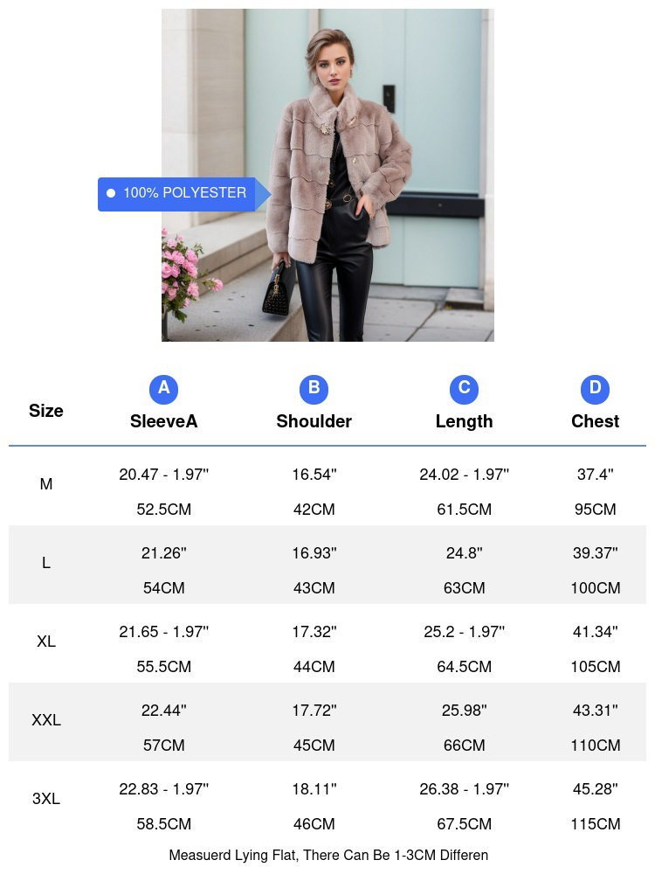This screenshot has height=874, width=655.
Task: Click the Size column header
Action: (46, 411)
